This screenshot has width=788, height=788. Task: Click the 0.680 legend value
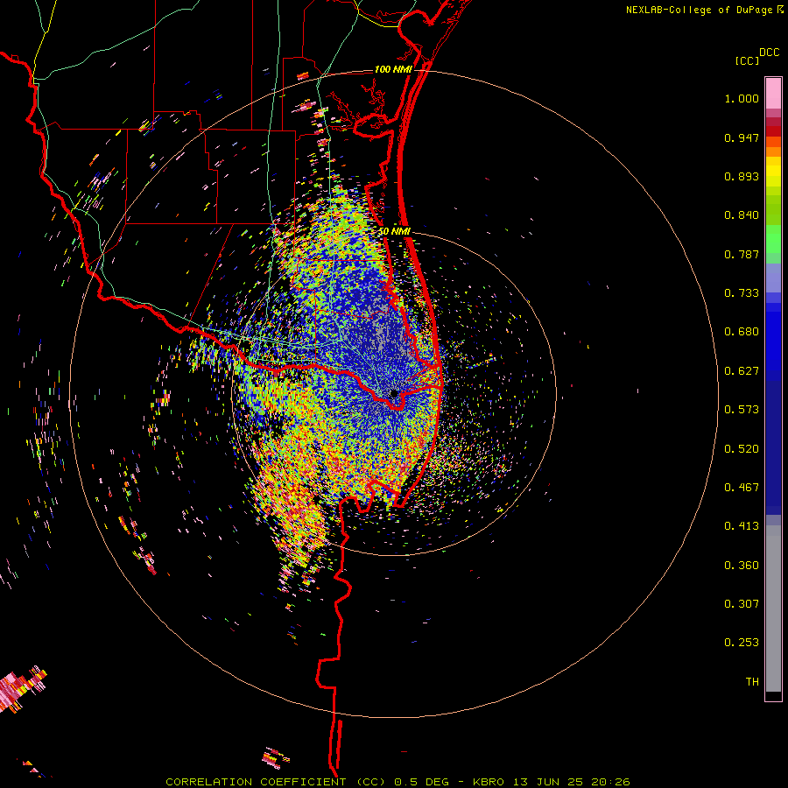tap(742, 332)
